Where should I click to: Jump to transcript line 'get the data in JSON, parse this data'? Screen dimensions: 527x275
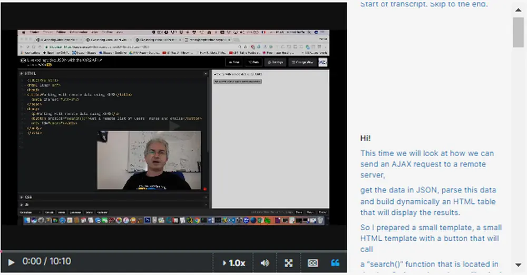428,201
